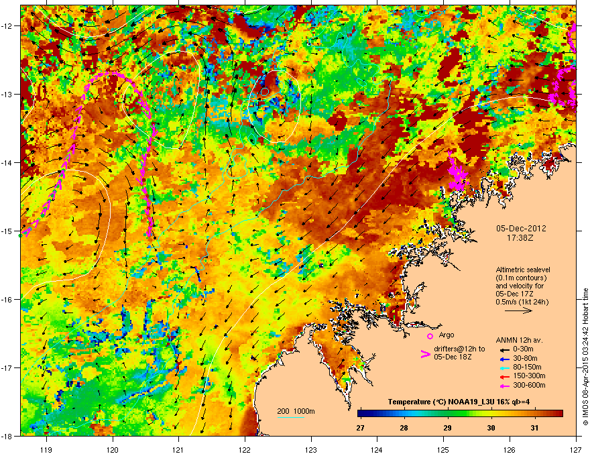Image resolution: width=590 pixels, height=456 pixels.
Task: Click the '05-Dec-2012' date label
Action: (521, 229)
